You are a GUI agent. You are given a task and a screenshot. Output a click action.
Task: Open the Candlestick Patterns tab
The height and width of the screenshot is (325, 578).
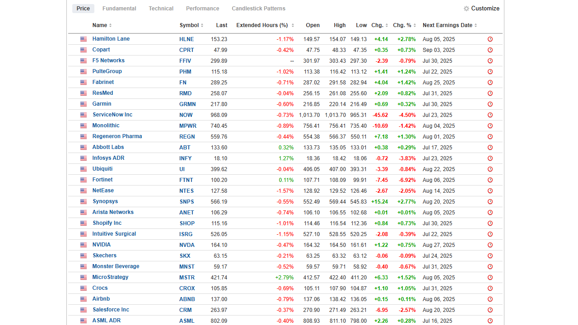click(258, 8)
